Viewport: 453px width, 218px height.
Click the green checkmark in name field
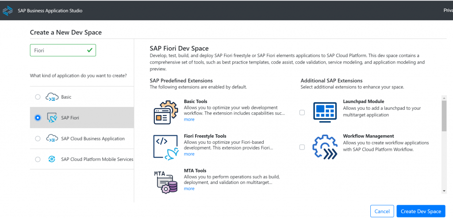click(x=89, y=50)
